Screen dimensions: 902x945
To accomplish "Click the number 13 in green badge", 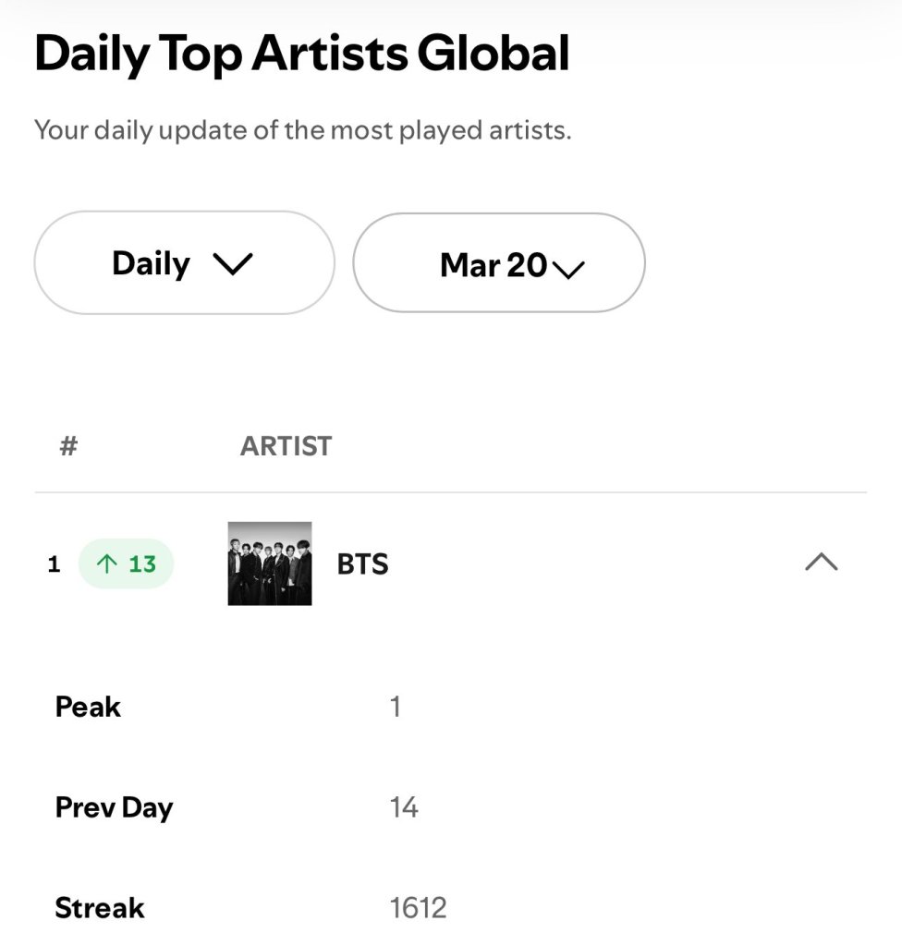I will pyautogui.click(x=142, y=564).
